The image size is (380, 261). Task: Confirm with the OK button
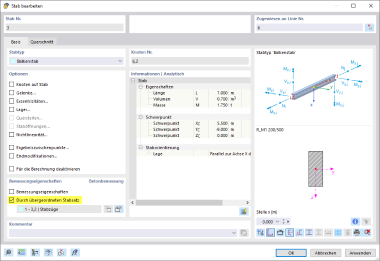pyautogui.click(x=291, y=253)
